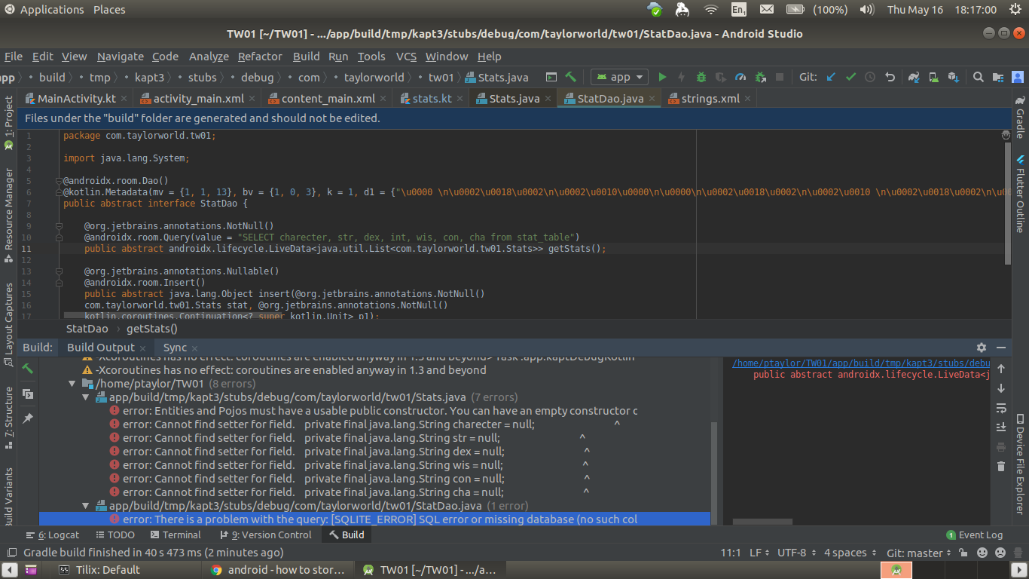Image resolution: width=1029 pixels, height=579 pixels.
Task: Click the Git show history clock
Action: coord(870,77)
